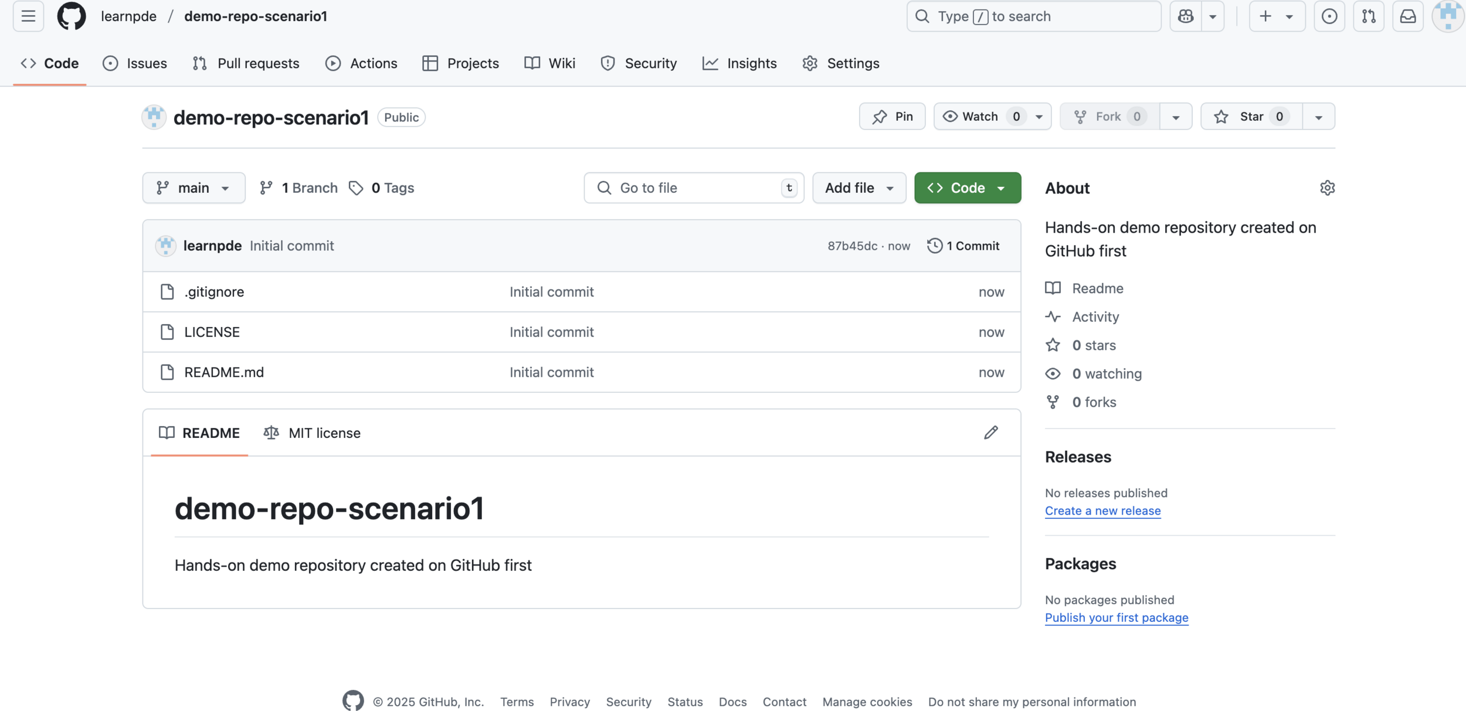
Task: Expand the main branch dropdown
Action: 194,188
